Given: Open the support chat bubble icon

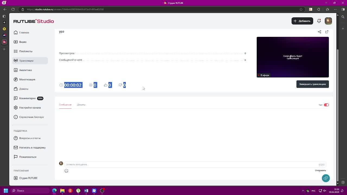Looking at the screenshot, I should [326, 178].
